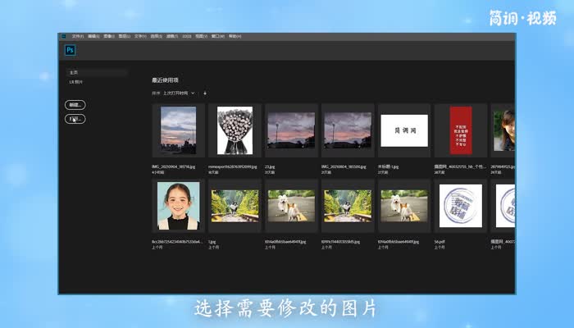The image size is (574, 328).
Task: Open the IMG_20210904_185500.jpg thumbnail
Action: tap(348, 130)
